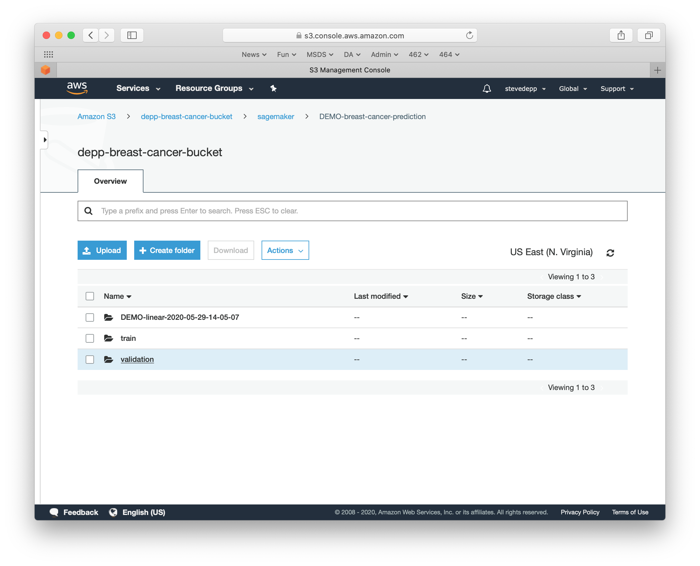Sort by the Name column
700x566 pixels.
coord(117,296)
